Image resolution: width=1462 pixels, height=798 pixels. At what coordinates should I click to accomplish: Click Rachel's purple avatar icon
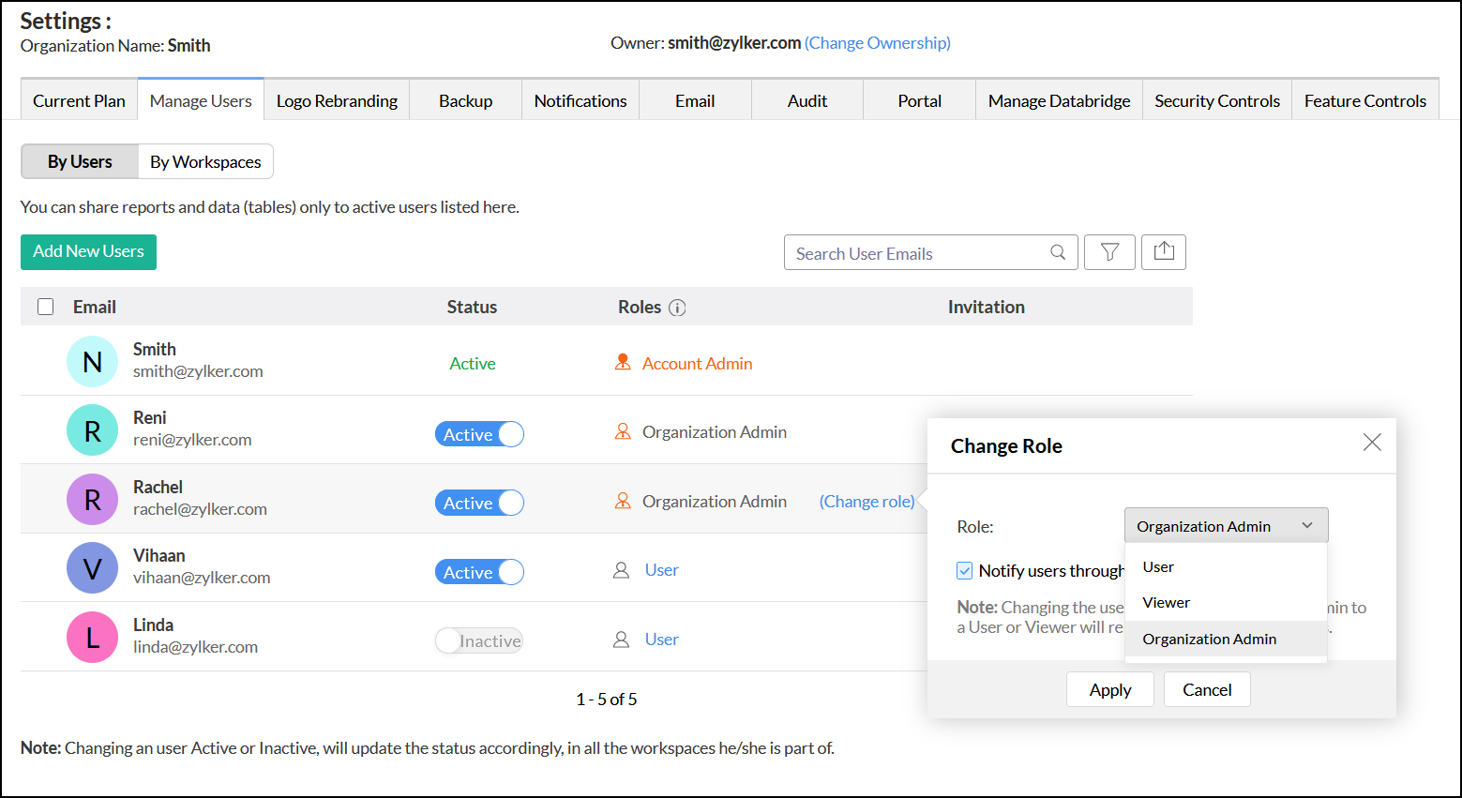pyautogui.click(x=92, y=500)
